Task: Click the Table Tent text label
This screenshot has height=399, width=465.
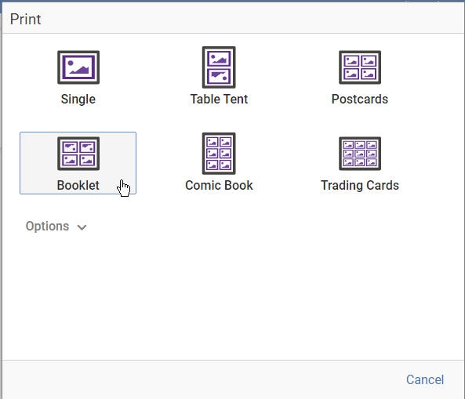Action: coord(219,99)
